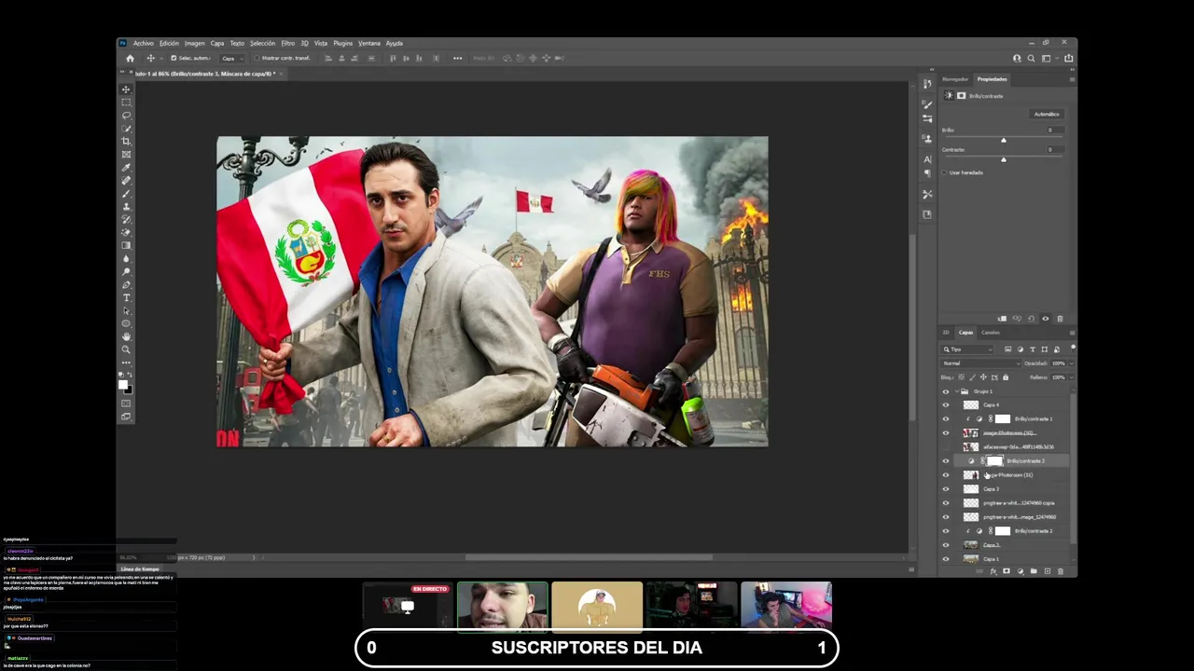Image resolution: width=1194 pixels, height=671 pixels.
Task: Add layer mask icon in Layers panel
Action: [1006, 571]
